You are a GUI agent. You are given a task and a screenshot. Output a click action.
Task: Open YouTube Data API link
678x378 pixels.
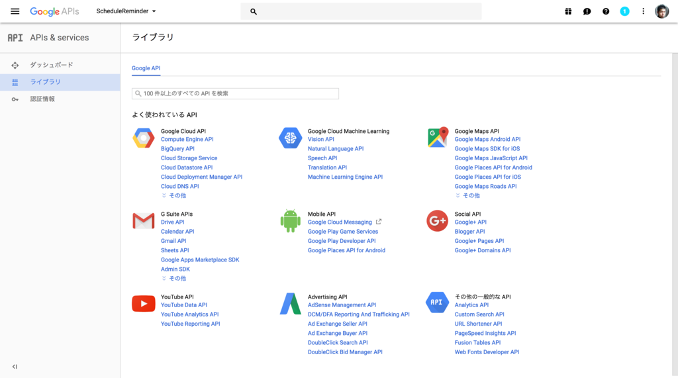click(x=184, y=305)
